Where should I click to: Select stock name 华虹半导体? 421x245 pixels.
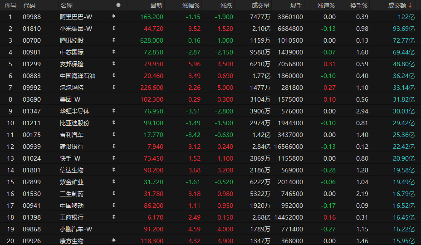click(75, 112)
